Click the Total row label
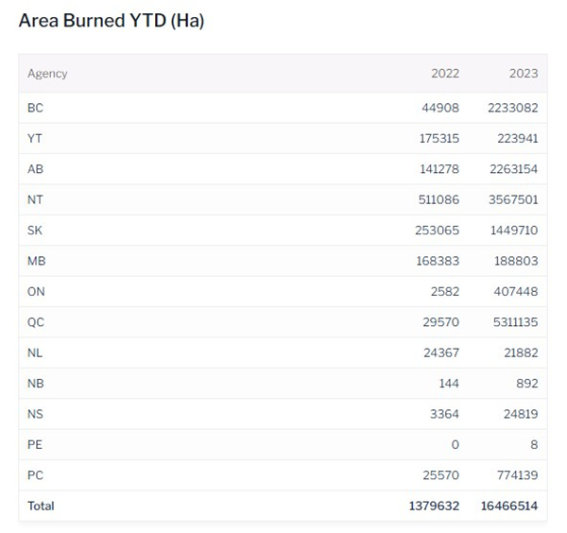The image size is (567, 533). click(x=41, y=507)
